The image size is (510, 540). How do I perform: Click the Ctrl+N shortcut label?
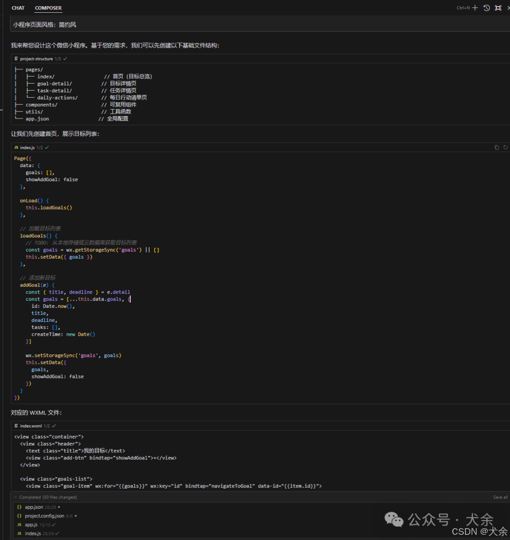click(x=463, y=8)
